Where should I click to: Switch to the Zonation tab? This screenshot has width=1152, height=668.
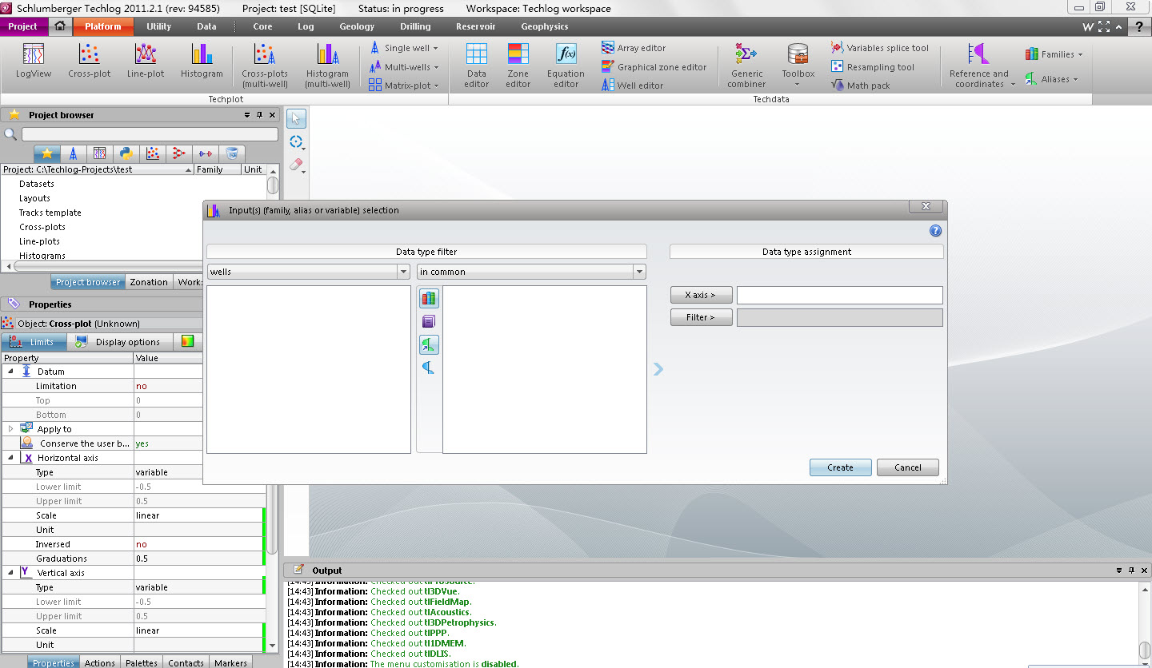[x=149, y=282]
